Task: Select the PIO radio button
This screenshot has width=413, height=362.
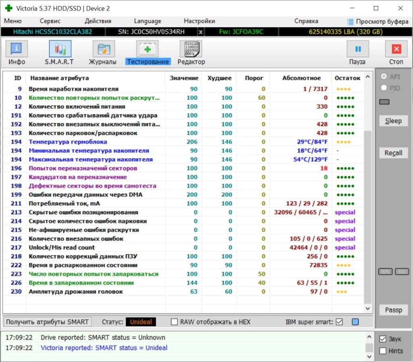Action: point(384,87)
